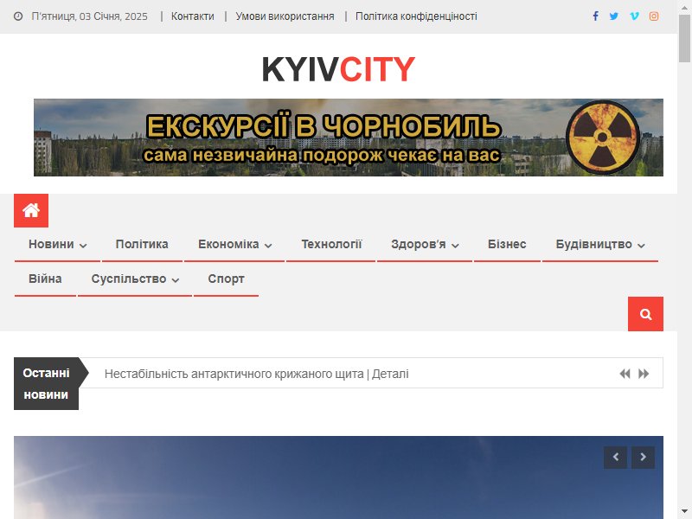Go to the red home icon button
The image size is (692, 519).
31,210
